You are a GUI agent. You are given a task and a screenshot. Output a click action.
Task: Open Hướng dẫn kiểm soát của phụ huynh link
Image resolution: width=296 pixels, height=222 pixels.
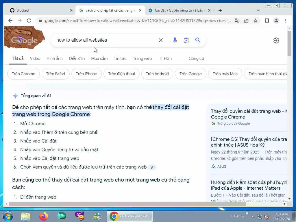point(249,185)
